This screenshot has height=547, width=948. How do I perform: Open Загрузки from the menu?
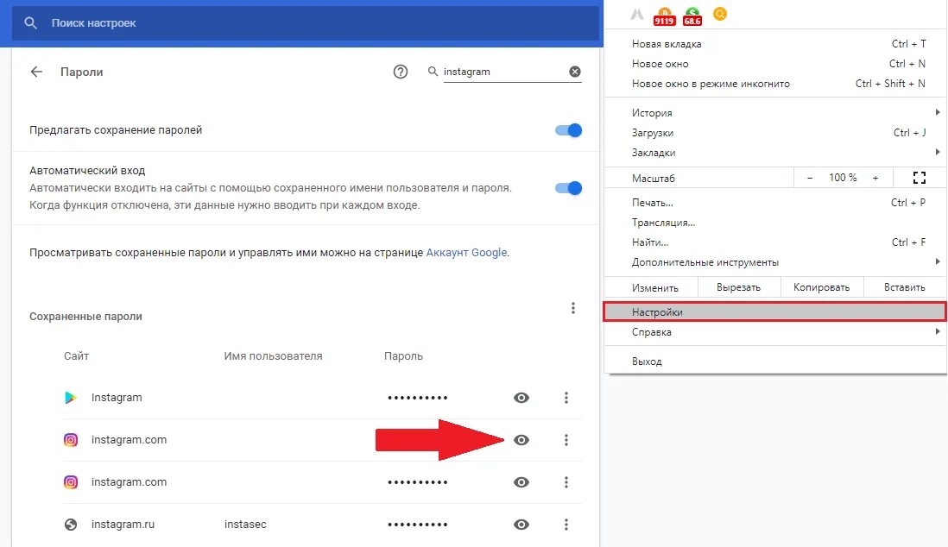[x=775, y=133]
